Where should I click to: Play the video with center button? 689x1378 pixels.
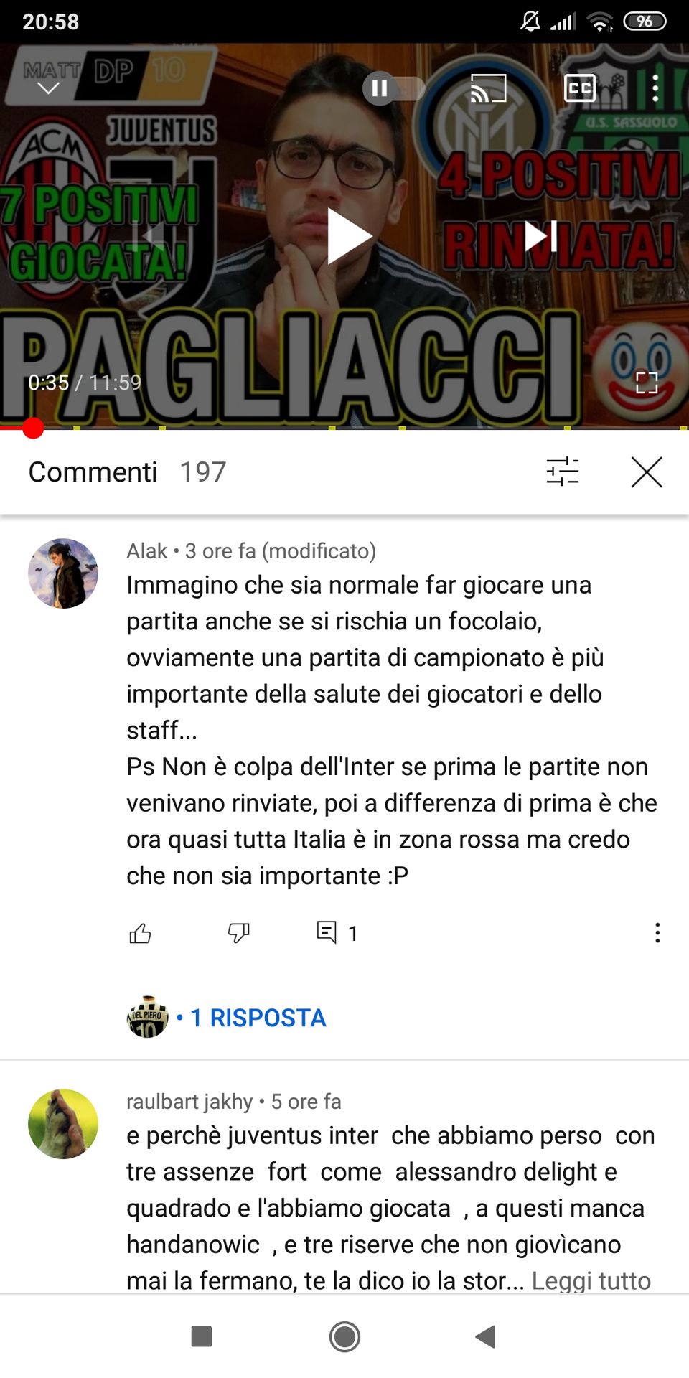[349, 235]
